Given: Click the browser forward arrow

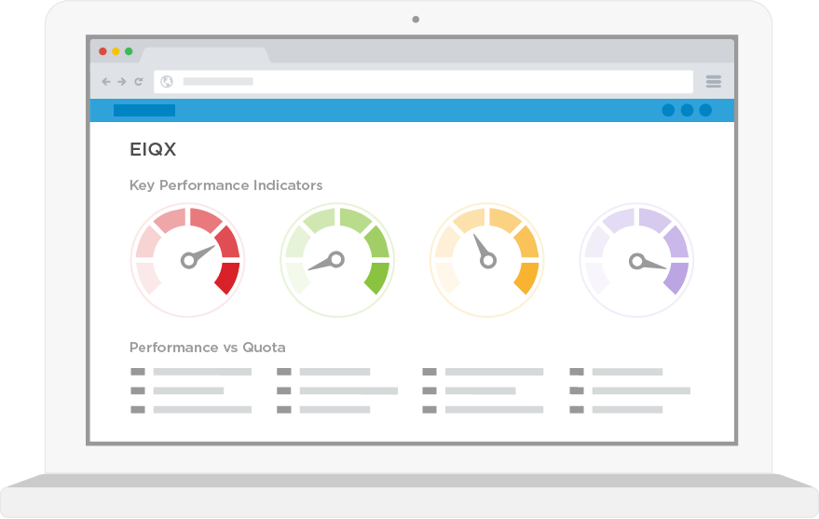Looking at the screenshot, I should (122, 81).
